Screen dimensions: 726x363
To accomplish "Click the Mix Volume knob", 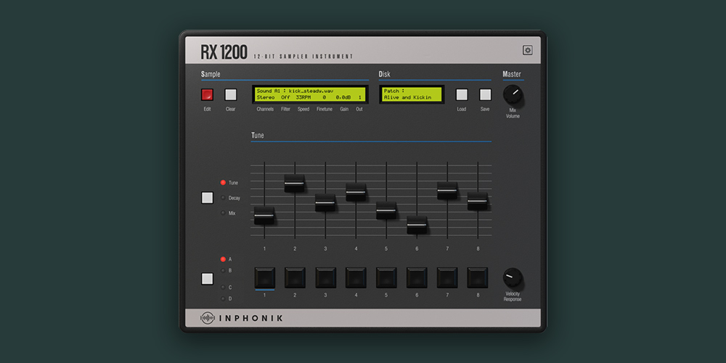I will coord(513,94).
